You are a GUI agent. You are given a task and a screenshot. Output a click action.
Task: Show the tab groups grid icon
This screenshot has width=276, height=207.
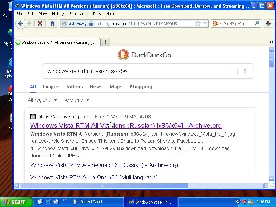point(271,42)
